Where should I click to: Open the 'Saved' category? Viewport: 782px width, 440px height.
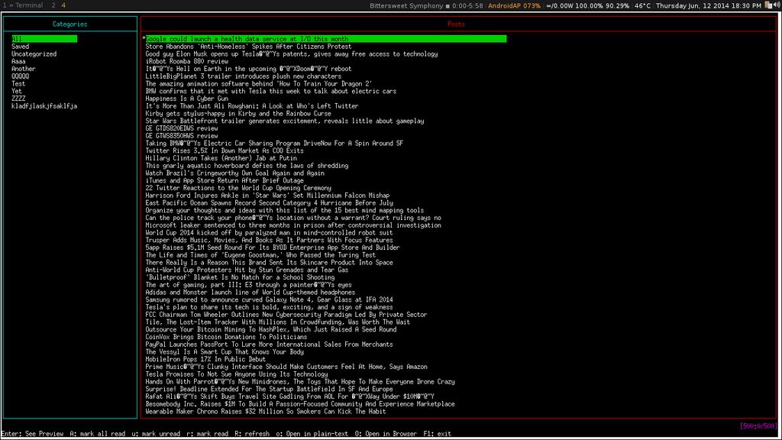click(21, 47)
